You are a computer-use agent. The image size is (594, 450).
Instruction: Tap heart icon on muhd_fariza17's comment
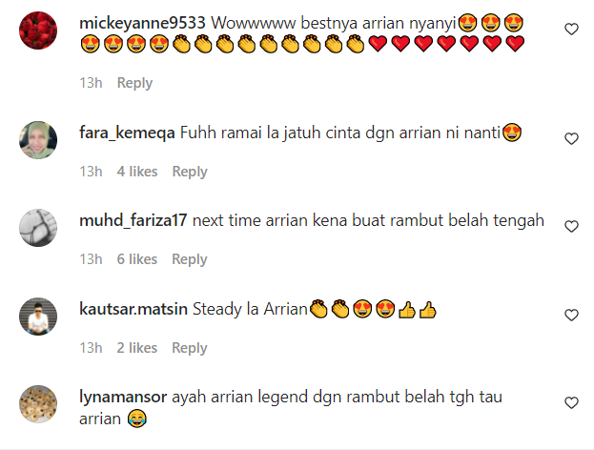pos(571,227)
